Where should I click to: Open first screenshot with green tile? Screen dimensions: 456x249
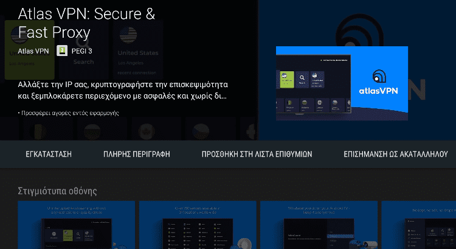click(x=76, y=225)
